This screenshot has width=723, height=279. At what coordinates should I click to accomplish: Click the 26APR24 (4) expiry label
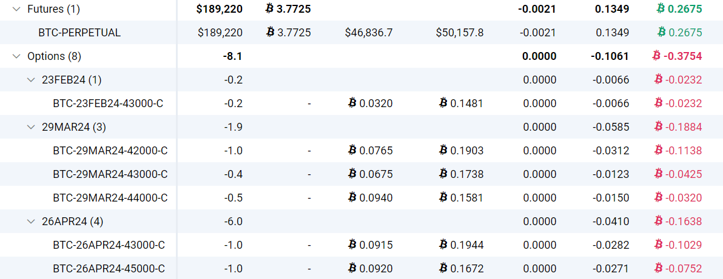click(72, 222)
